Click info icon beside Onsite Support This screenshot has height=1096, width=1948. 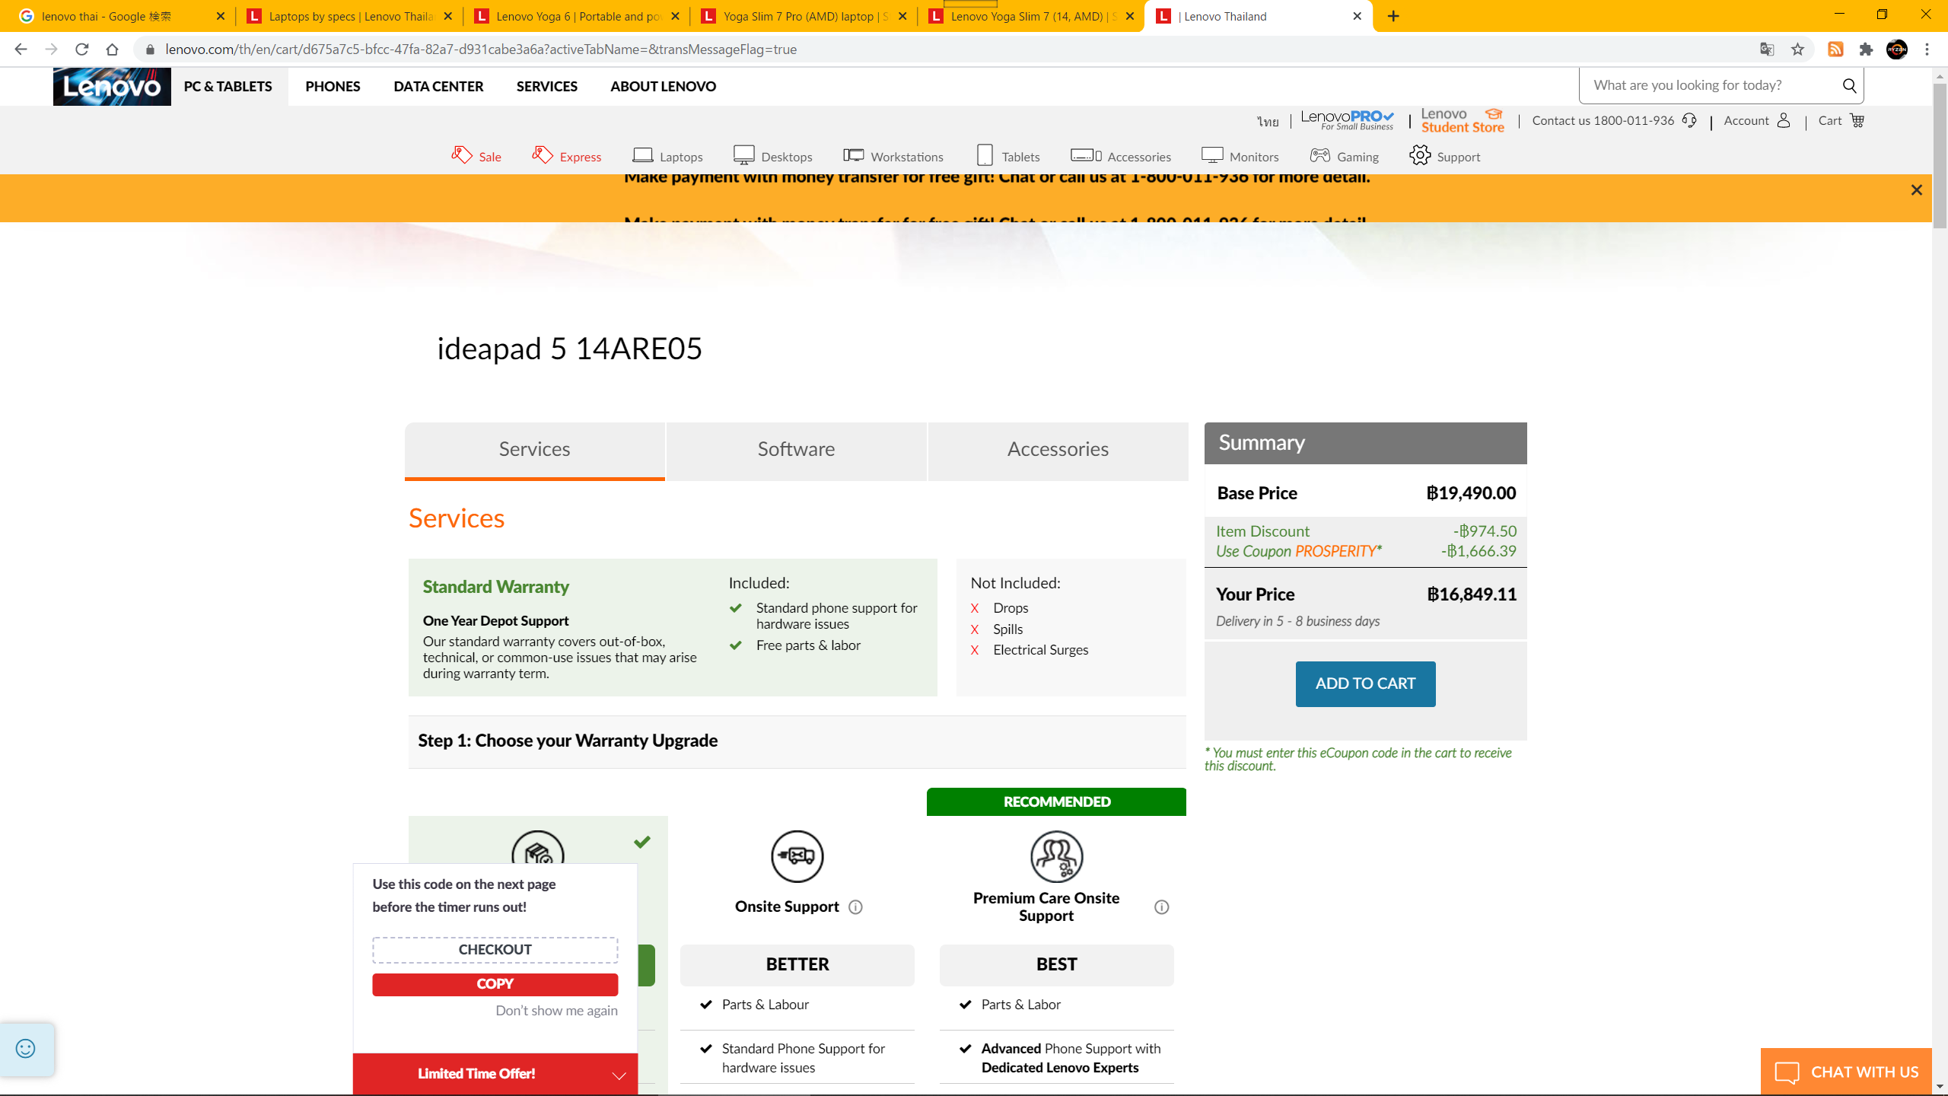click(x=855, y=906)
